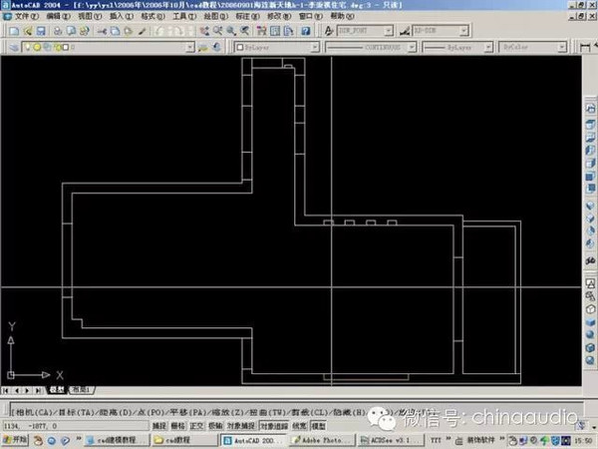Open the 工具 Tools menu
Viewport: 598px width, 449px height.
(184, 16)
